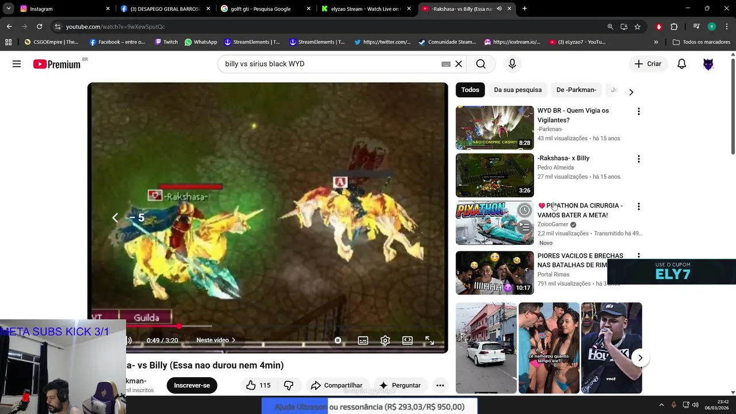Select De -Parkman- chip
Screen dimensions: 736x414
[x=576, y=90]
